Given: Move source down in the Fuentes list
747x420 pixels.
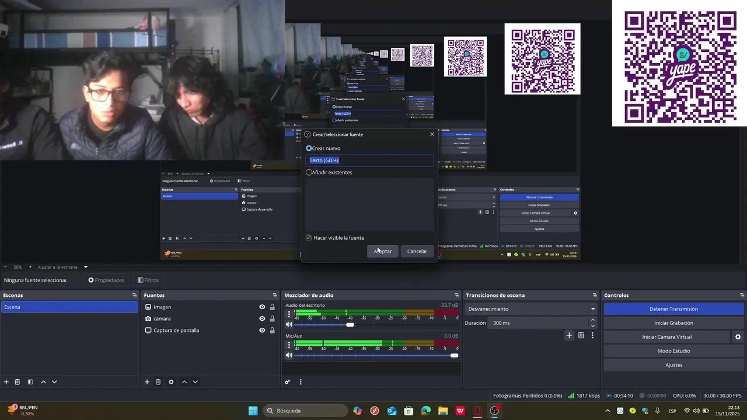Looking at the screenshot, I should pos(195,382).
